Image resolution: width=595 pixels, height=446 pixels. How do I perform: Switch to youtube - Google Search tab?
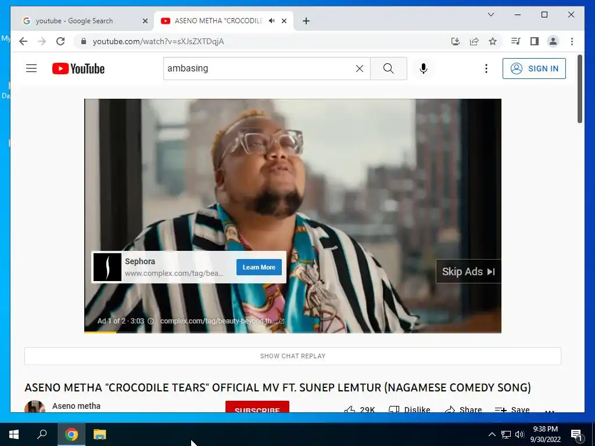click(74, 21)
